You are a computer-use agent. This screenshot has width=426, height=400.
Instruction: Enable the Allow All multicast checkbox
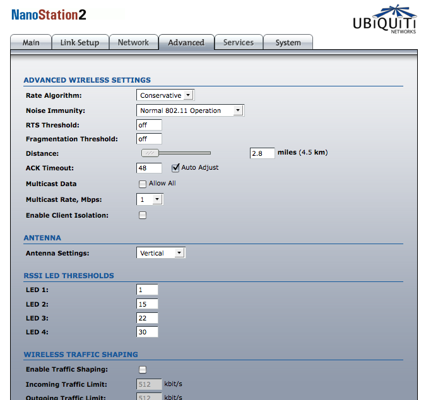[x=143, y=184]
